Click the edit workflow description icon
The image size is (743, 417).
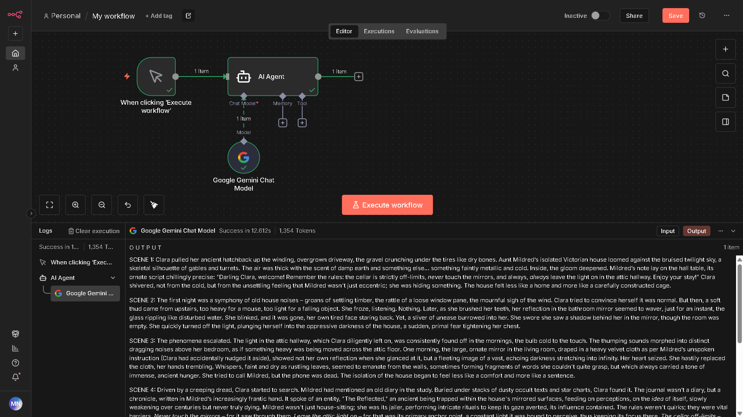pyautogui.click(x=188, y=16)
